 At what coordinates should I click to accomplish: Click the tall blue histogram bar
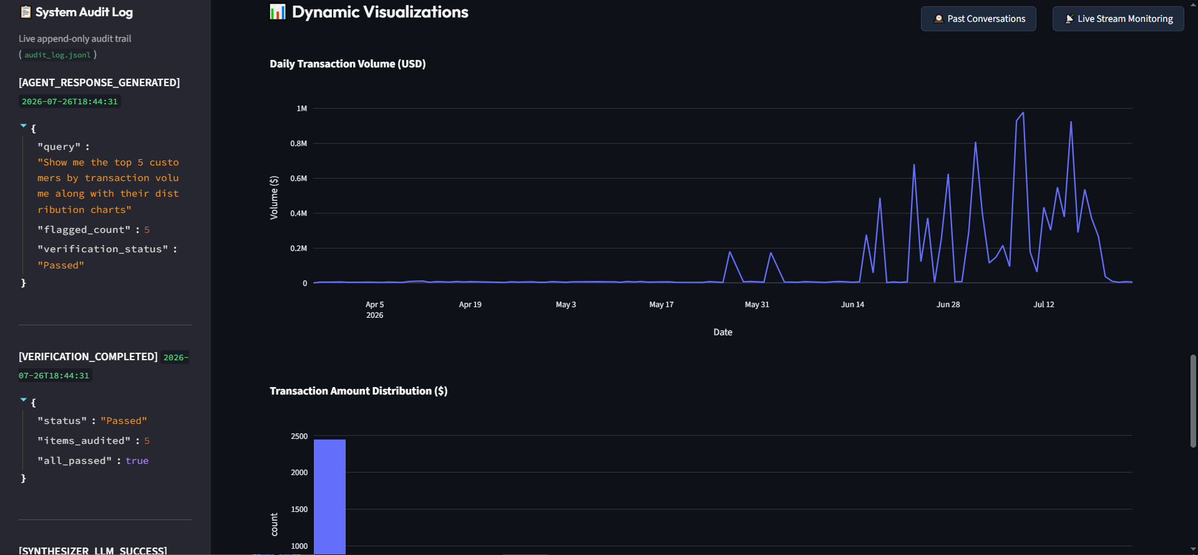coord(329,496)
